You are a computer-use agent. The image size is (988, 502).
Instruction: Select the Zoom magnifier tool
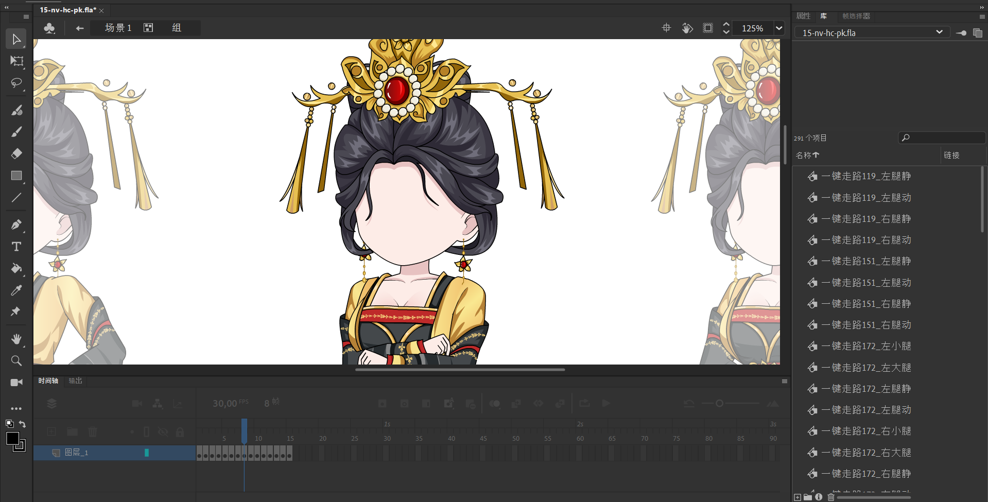[x=16, y=361]
